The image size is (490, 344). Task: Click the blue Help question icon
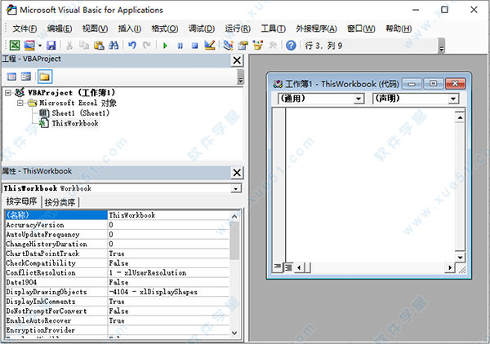pos(291,46)
